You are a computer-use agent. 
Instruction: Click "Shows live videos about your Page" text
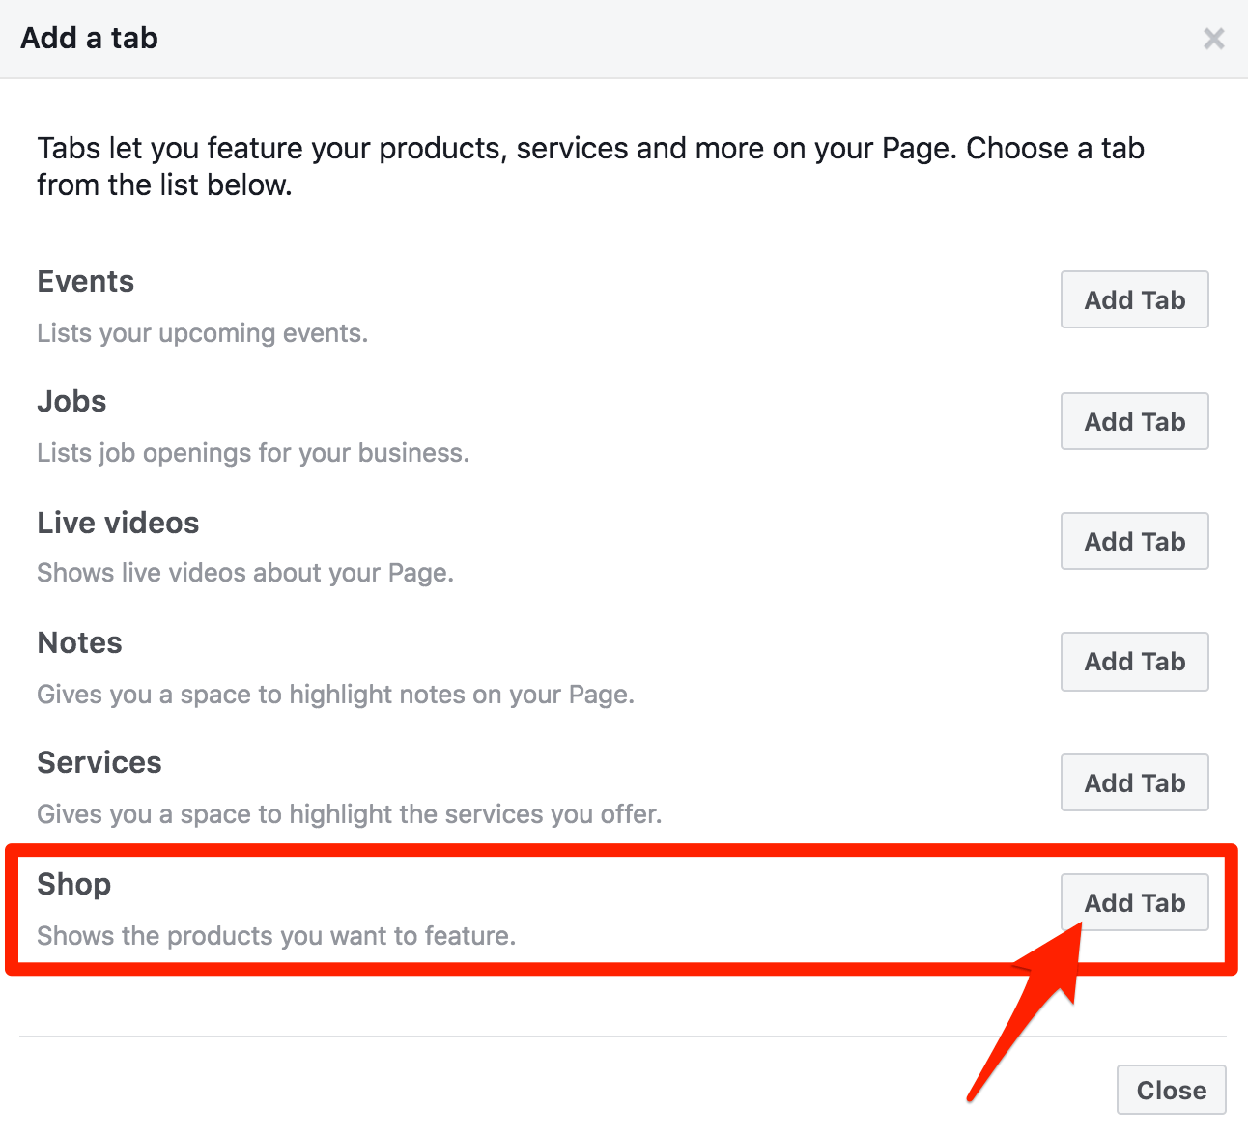(x=245, y=573)
